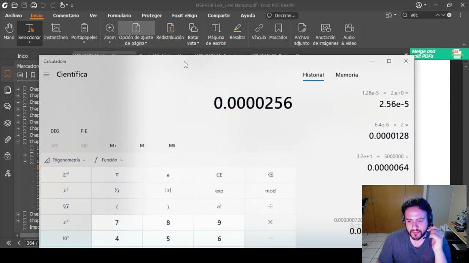The height and width of the screenshot is (263, 469).
Task: Click the Calculator backspace key
Action: tap(270, 175)
